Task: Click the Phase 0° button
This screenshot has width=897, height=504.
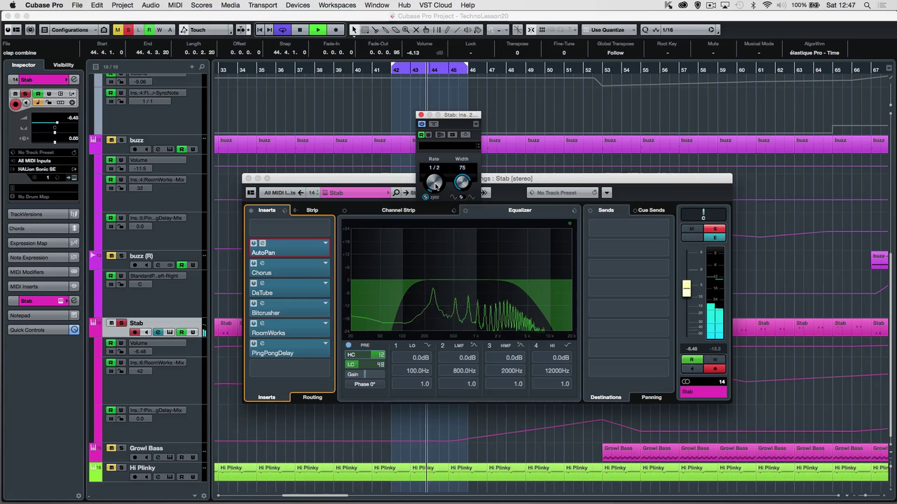Action: click(x=364, y=384)
